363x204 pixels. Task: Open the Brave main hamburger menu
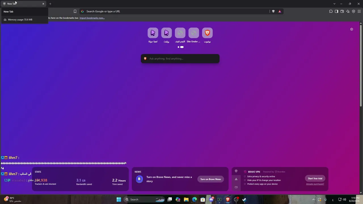[359, 11]
